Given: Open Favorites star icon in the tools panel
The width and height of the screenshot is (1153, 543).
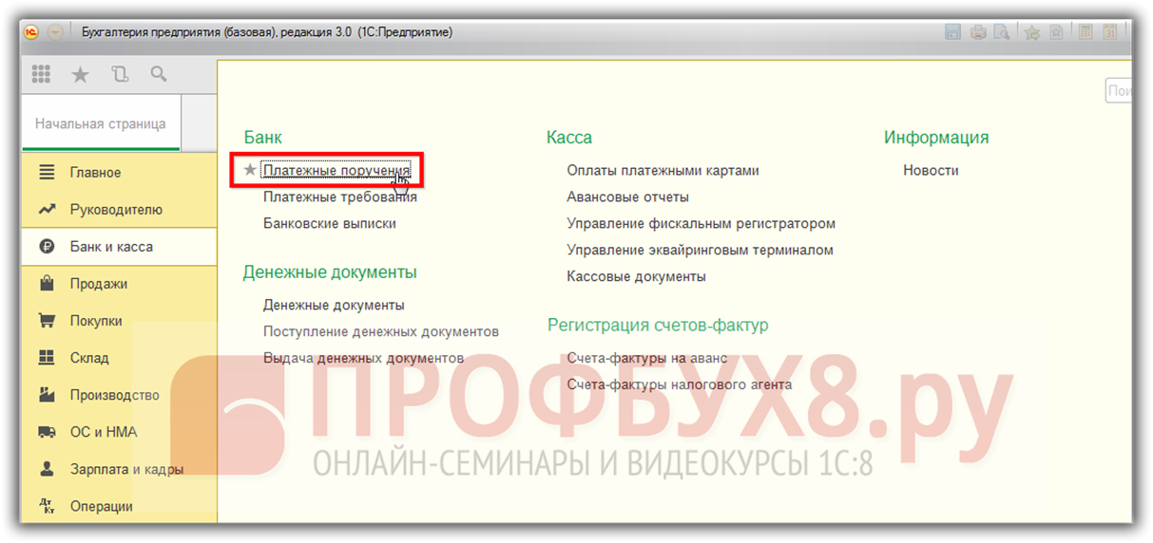Looking at the screenshot, I should coord(80,74).
